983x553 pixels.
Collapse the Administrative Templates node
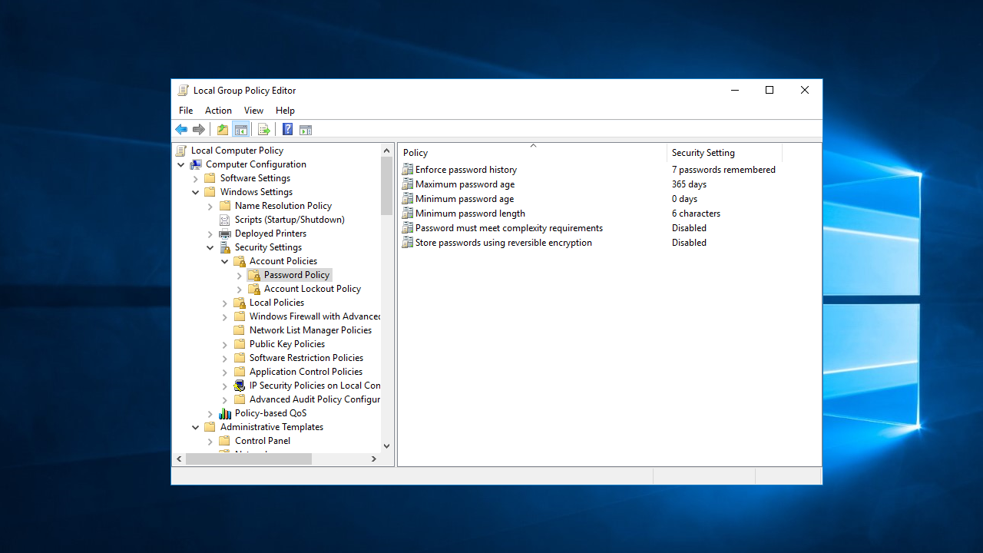click(196, 428)
